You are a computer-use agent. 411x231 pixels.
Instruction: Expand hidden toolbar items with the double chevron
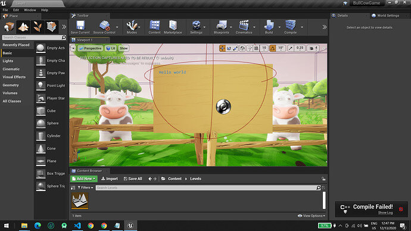click(x=325, y=27)
